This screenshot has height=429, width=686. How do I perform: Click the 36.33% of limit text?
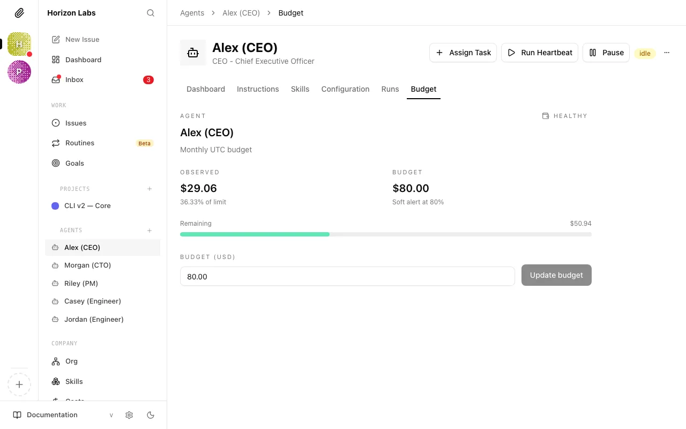pyautogui.click(x=203, y=202)
